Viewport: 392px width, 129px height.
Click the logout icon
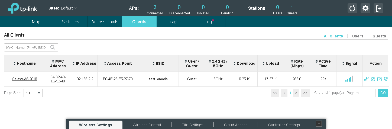pos(378,8)
